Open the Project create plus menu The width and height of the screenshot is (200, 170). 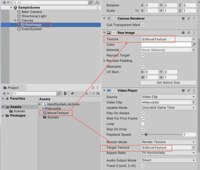(x=6, y=94)
